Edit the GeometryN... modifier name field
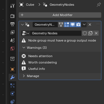Screen dimensions: 104x104 [x=45, y=25]
